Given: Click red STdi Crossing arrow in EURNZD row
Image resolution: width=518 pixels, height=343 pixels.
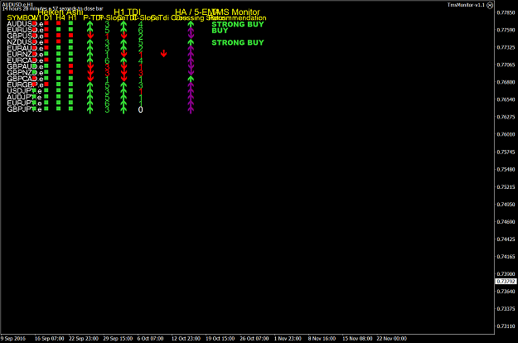Looking at the screenshot, I should point(163,54).
